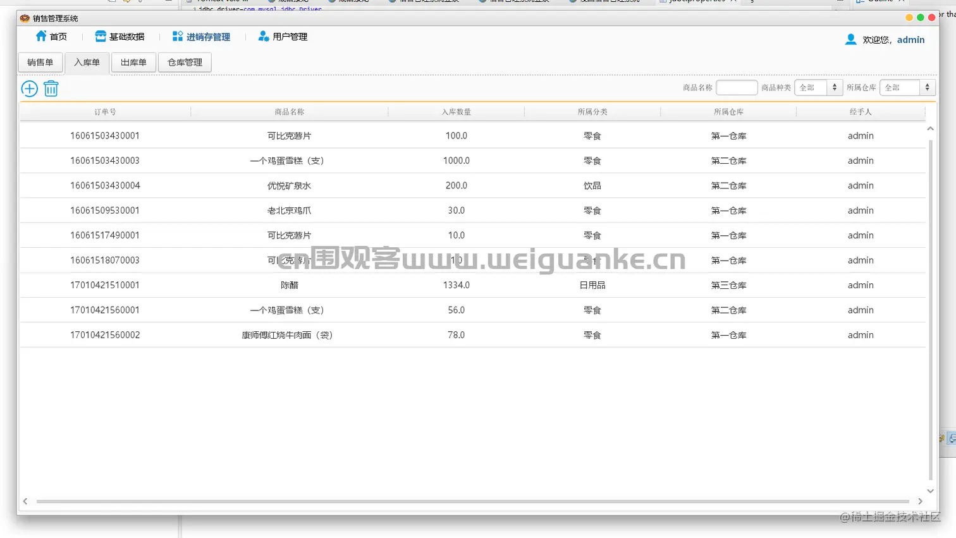The width and height of the screenshot is (956, 538).
Task: Click the horizontal scrollbar right arrow
Action: pos(920,501)
